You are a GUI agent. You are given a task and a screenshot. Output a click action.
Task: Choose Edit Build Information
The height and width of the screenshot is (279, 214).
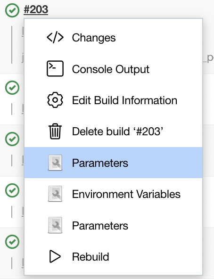pyautogui.click(x=114, y=100)
